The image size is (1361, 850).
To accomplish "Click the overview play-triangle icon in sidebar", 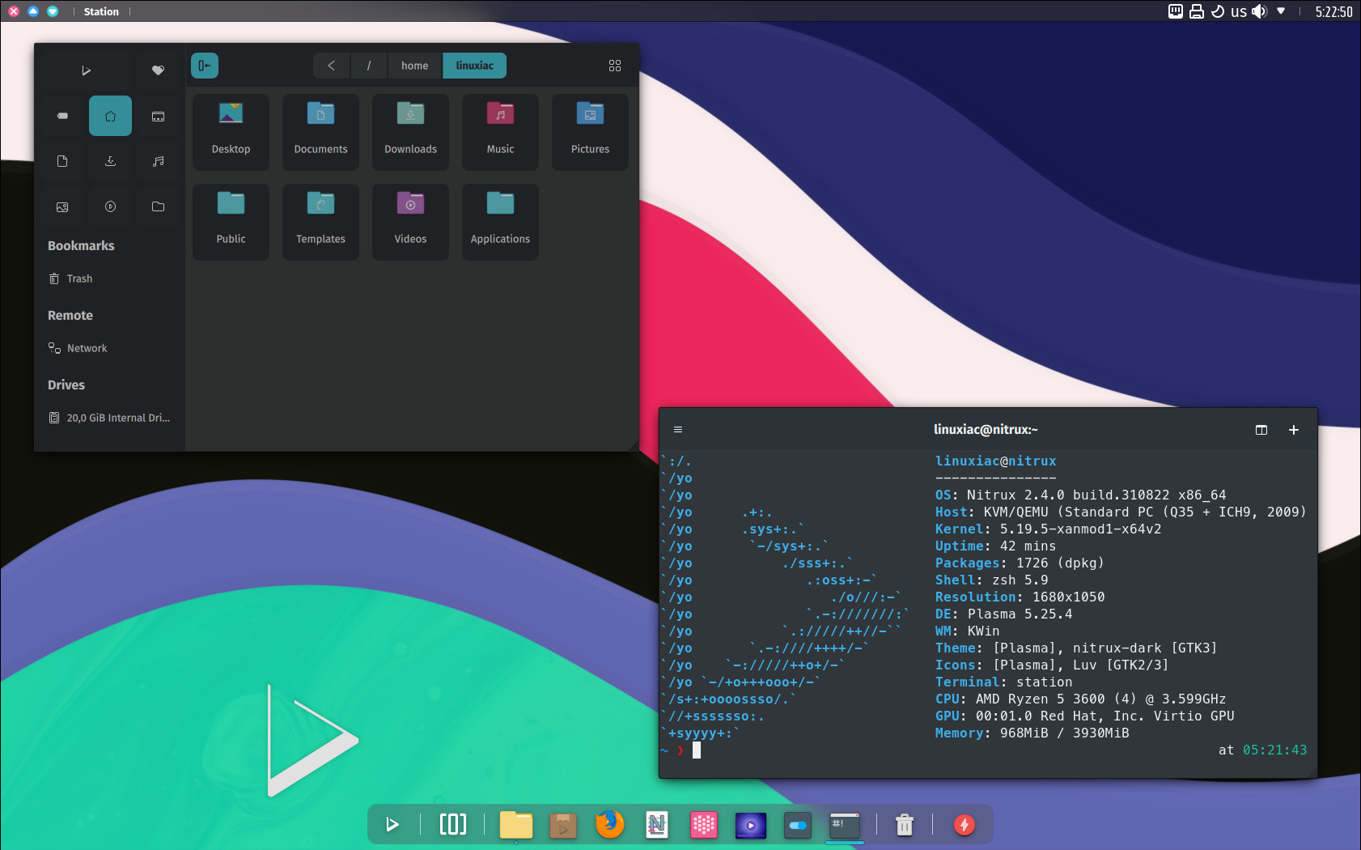I will pos(86,70).
